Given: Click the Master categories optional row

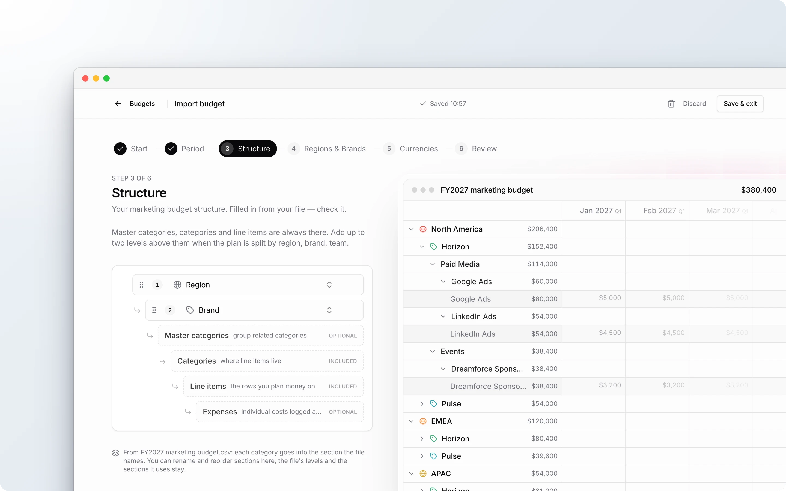Looking at the screenshot, I should click(x=260, y=336).
